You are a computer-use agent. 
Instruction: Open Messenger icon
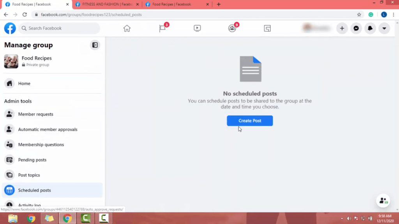[x=356, y=28]
